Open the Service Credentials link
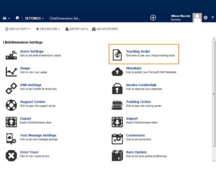Screen dimensions: 216x175 (x=141, y=85)
